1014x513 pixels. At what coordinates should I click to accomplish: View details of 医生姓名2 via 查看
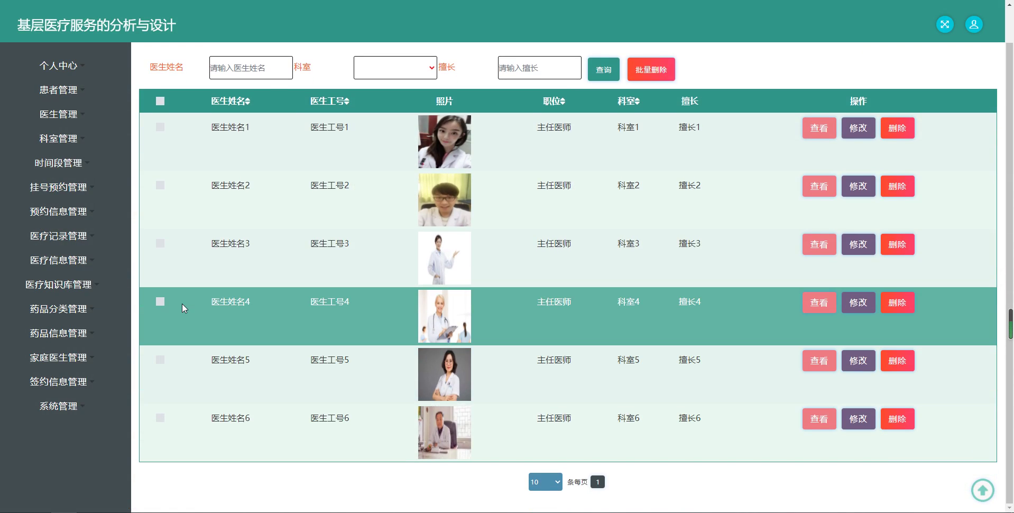(x=819, y=186)
